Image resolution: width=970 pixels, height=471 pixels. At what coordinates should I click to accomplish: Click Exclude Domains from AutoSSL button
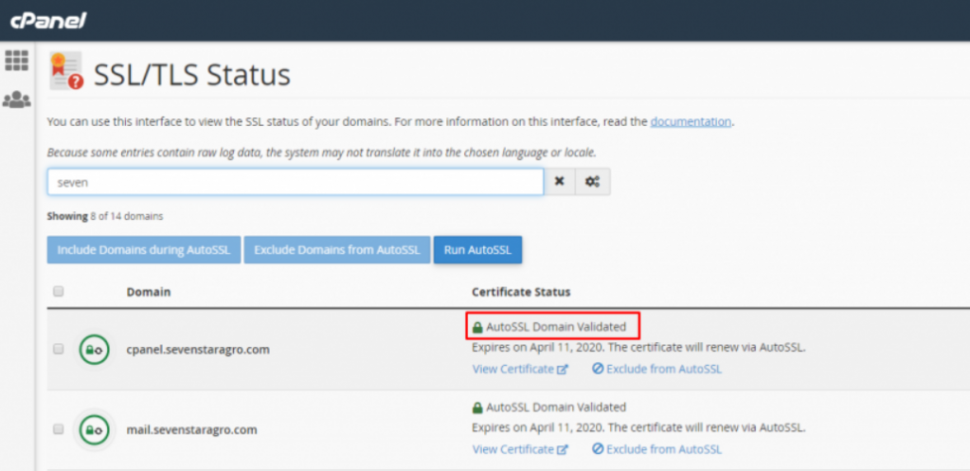click(337, 250)
